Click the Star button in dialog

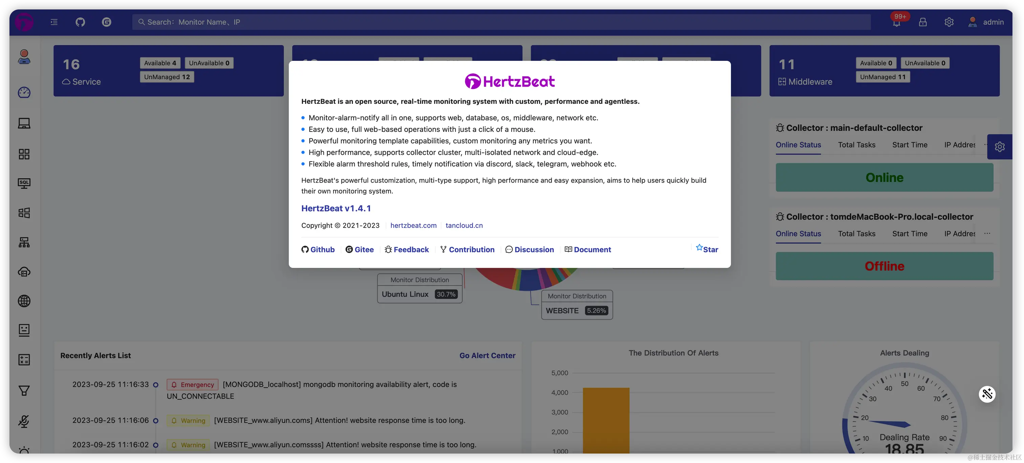click(707, 249)
